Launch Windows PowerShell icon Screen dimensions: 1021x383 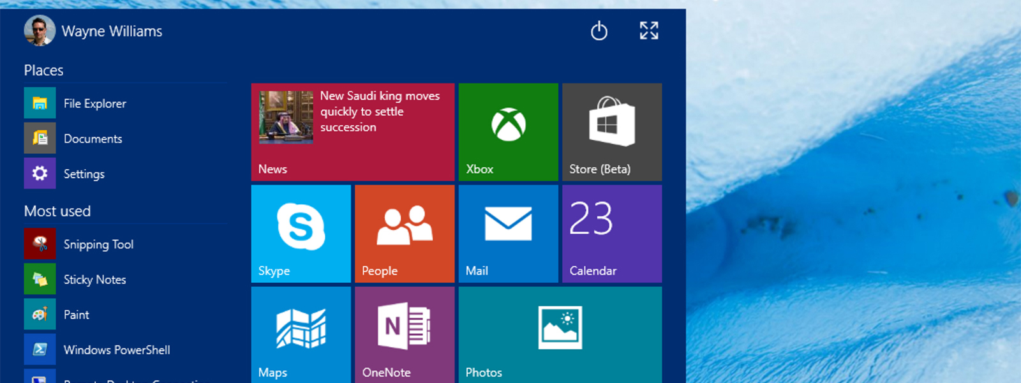(40, 350)
